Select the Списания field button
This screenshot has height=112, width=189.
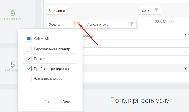click(x=57, y=10)
